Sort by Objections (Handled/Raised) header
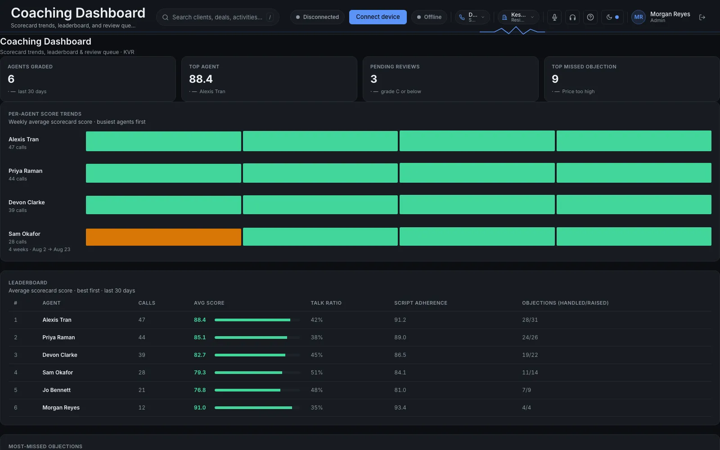 click(565, 303)
